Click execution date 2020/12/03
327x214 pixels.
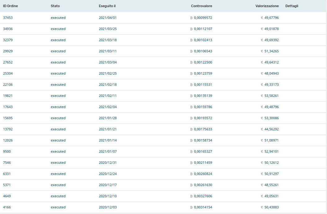(108, 207)
